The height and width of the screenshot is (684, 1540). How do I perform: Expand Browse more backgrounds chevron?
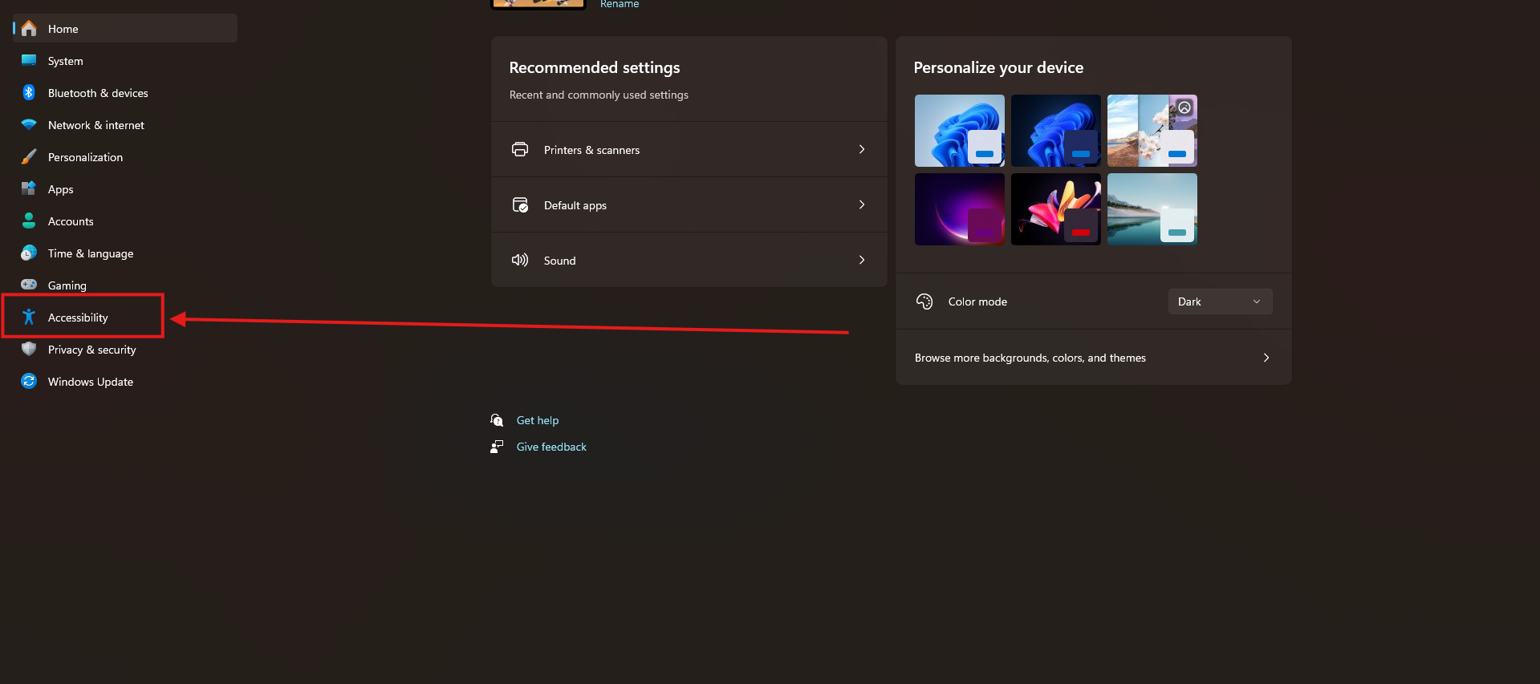click(1266, 358)
